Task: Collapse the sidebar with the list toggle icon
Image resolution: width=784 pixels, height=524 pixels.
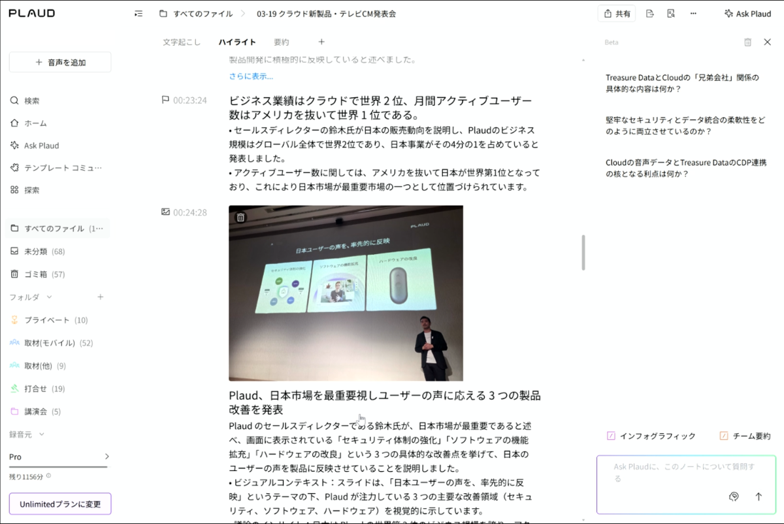Action: click(139, 13)
